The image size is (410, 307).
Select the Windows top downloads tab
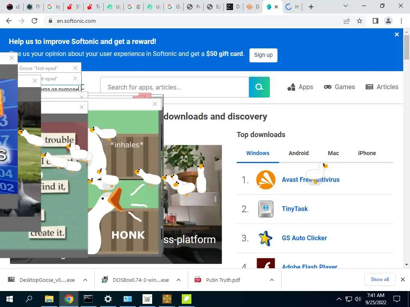coord(258,153)
